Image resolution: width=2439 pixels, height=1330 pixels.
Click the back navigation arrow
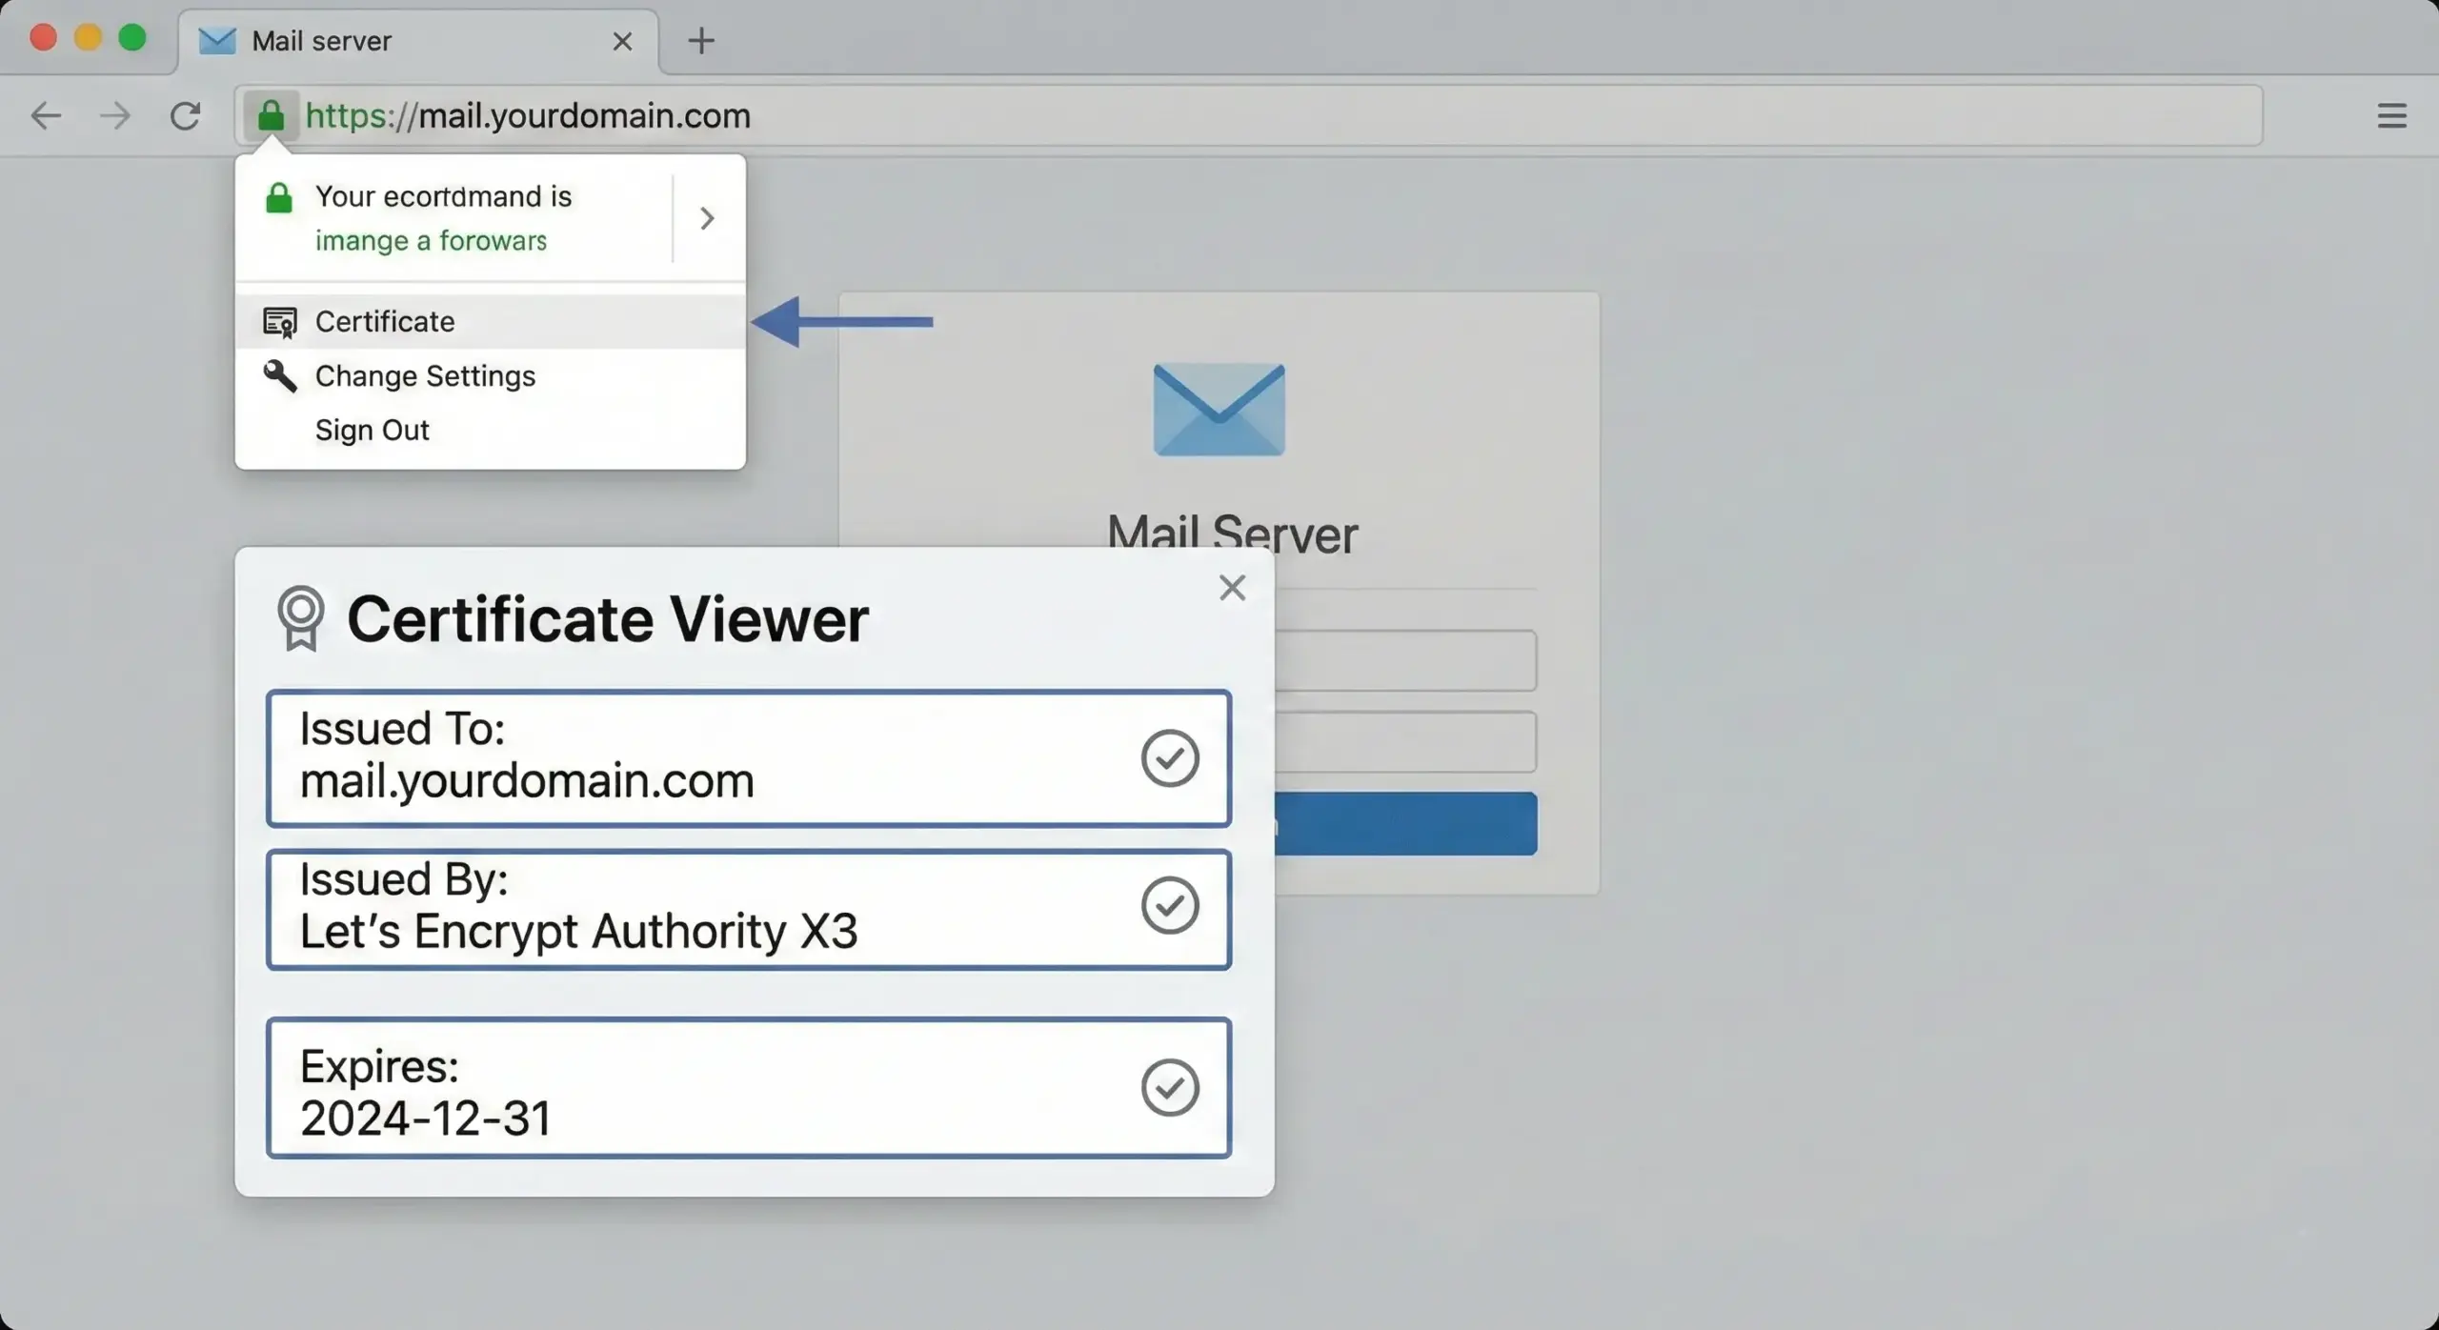click(45, 115)
